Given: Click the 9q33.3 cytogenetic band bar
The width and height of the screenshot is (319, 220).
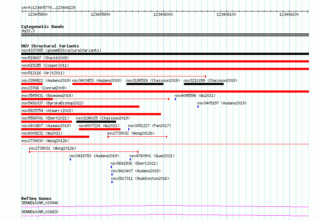Looking at the screenshot, I should point(165,35).
